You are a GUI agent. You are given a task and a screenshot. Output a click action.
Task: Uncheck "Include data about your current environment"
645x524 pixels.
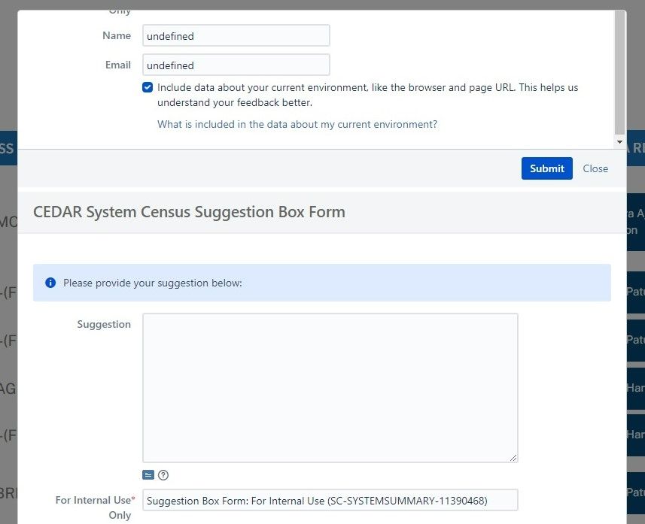tap(148, 87)
